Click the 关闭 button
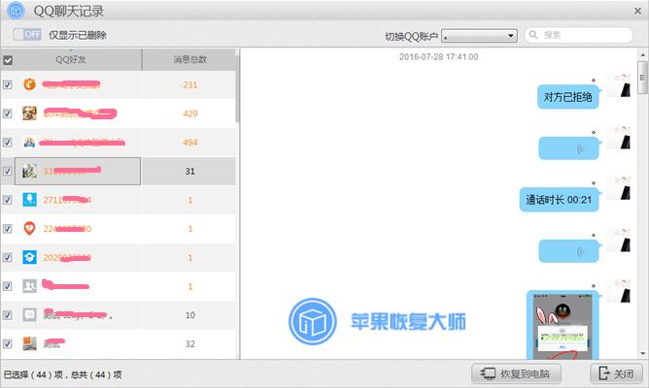 (616, 373)
